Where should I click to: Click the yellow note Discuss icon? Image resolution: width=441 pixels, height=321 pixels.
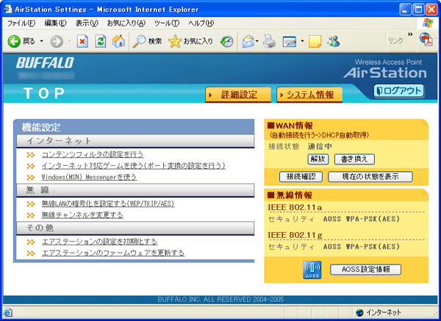point(315,42)
